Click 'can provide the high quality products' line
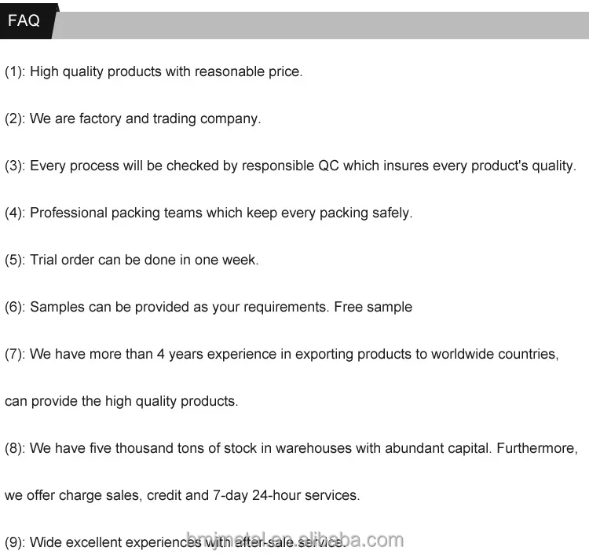This screenshot has width=589, height=558. 121,402
